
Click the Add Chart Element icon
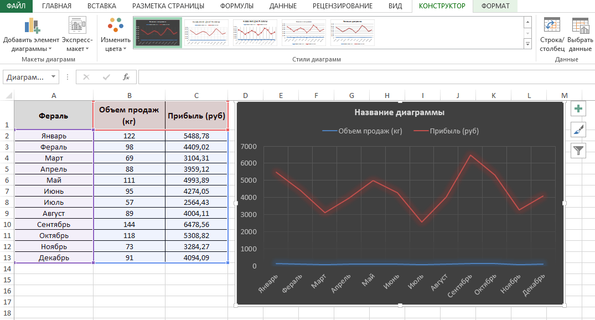point(32,26)
